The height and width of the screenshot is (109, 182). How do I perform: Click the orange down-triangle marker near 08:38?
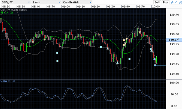coord(33,42)
